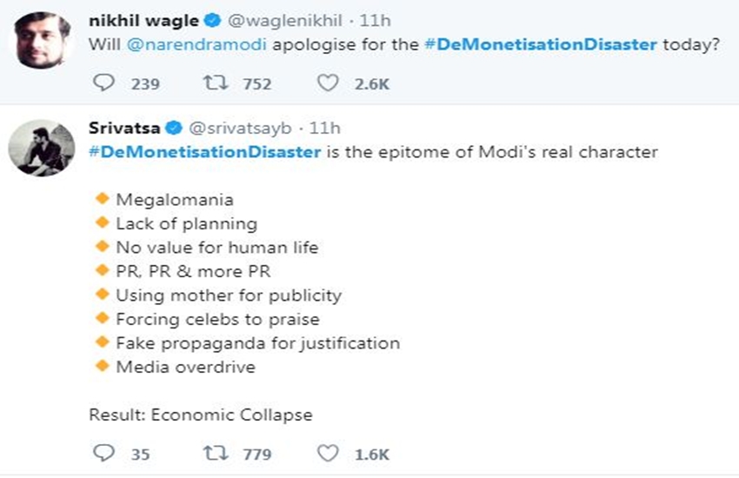Open #DeMonetisationDisaster hashtag in nikhil wagle's tweet

point(539,45)
